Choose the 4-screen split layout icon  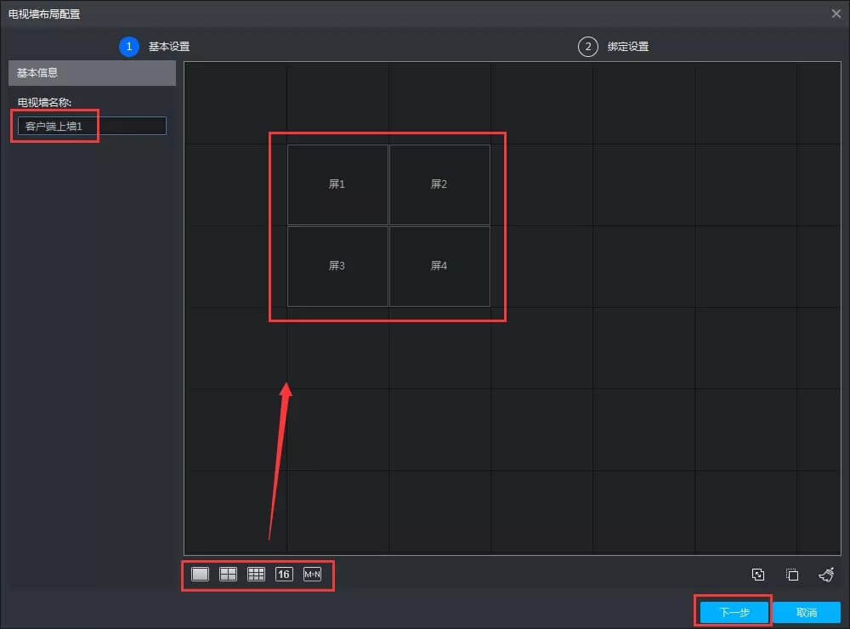(228, 575)
